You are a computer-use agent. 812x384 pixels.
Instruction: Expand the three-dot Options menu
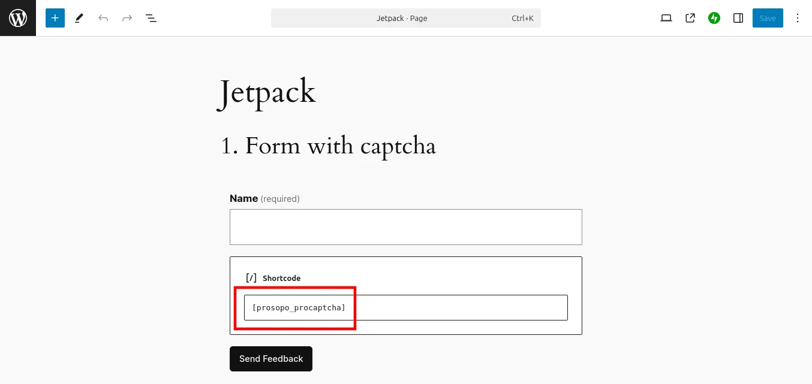coord(798,18)
